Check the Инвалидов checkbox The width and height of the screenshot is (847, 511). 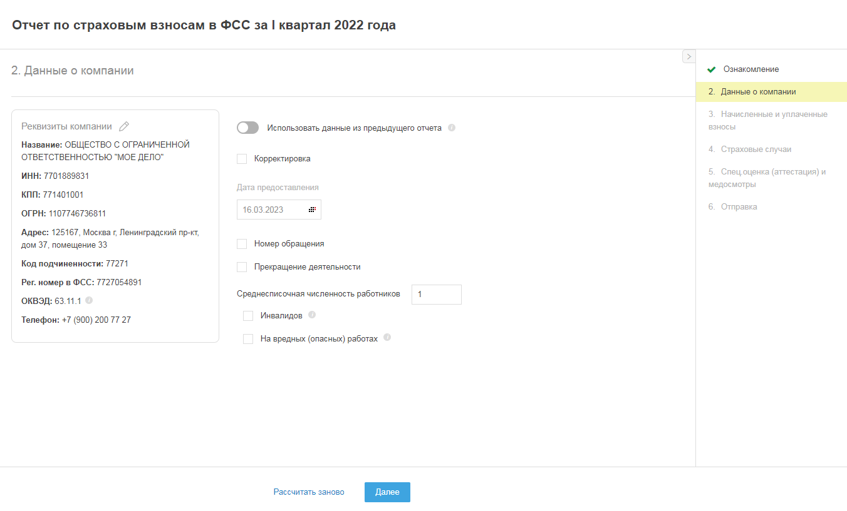click(248, 316)
